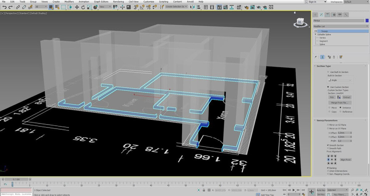
Task: Select the Hierarchy panel icon
Action: pos(327,14)
